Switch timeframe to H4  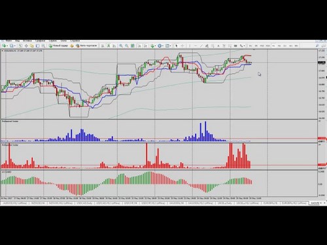coord(279,46)
